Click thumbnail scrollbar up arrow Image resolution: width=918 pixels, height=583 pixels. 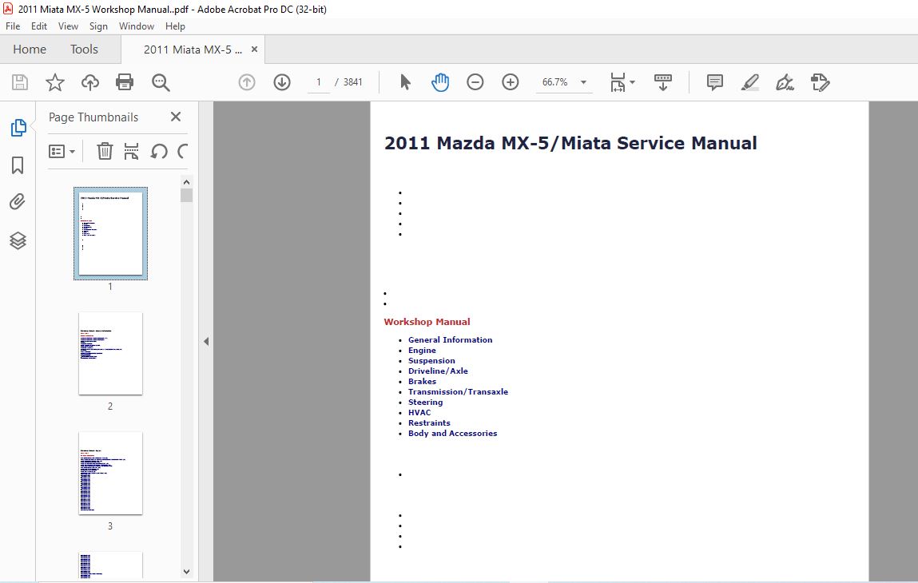click(186, 181)
